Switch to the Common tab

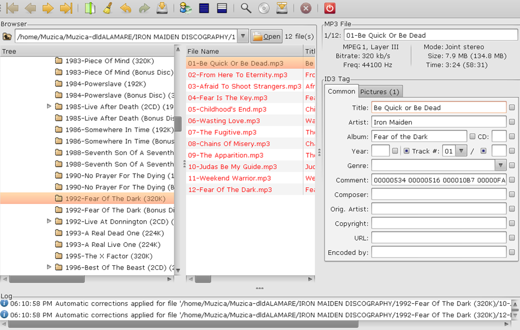tap(341, 91)
